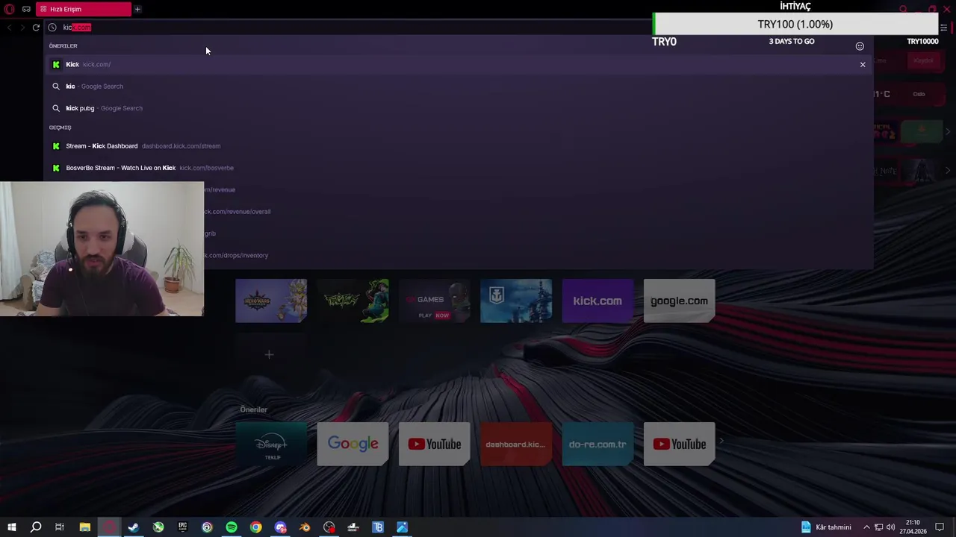The width and height of the screenshot is (956, 537).
Task: Click the ÖNERİLER section label
Action: 63,45
